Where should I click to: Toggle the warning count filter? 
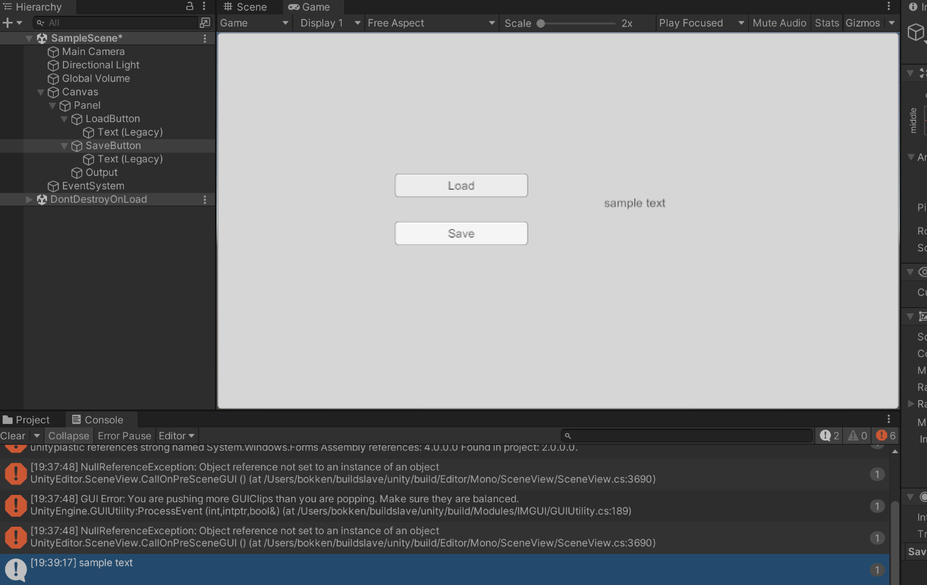857,435
